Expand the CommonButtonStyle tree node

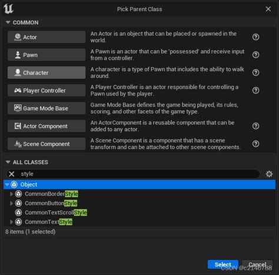tap(11, 203)
